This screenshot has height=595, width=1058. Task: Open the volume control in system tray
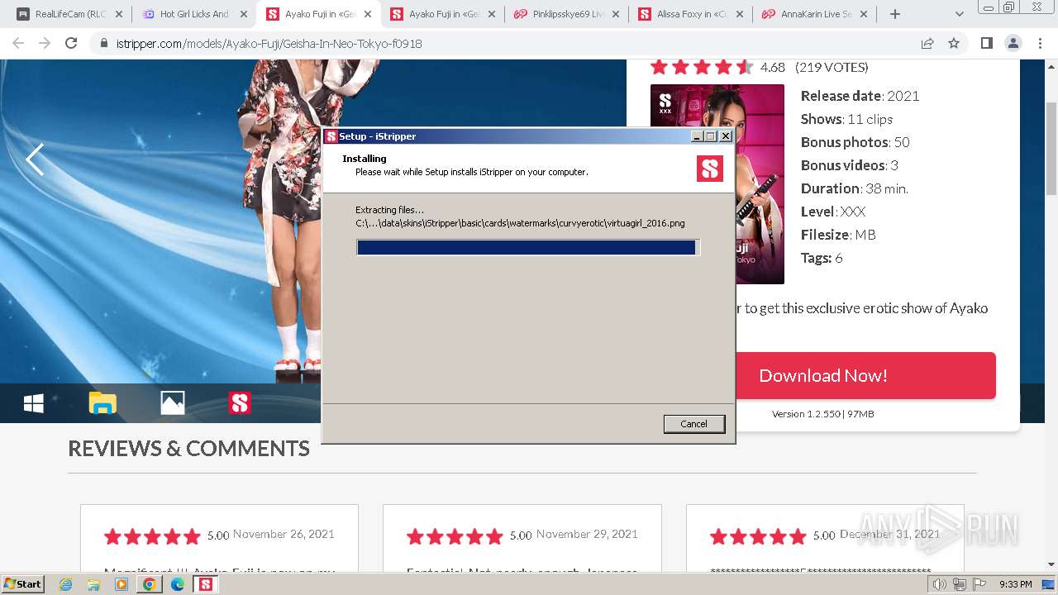point(940,584)
